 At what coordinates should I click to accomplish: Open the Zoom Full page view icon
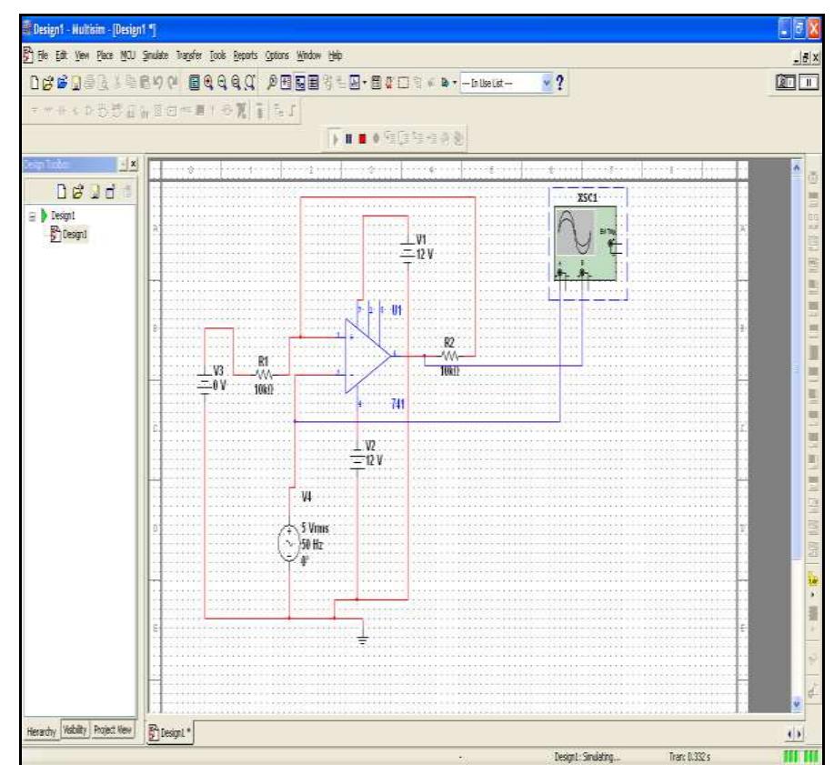pos(249,81)
